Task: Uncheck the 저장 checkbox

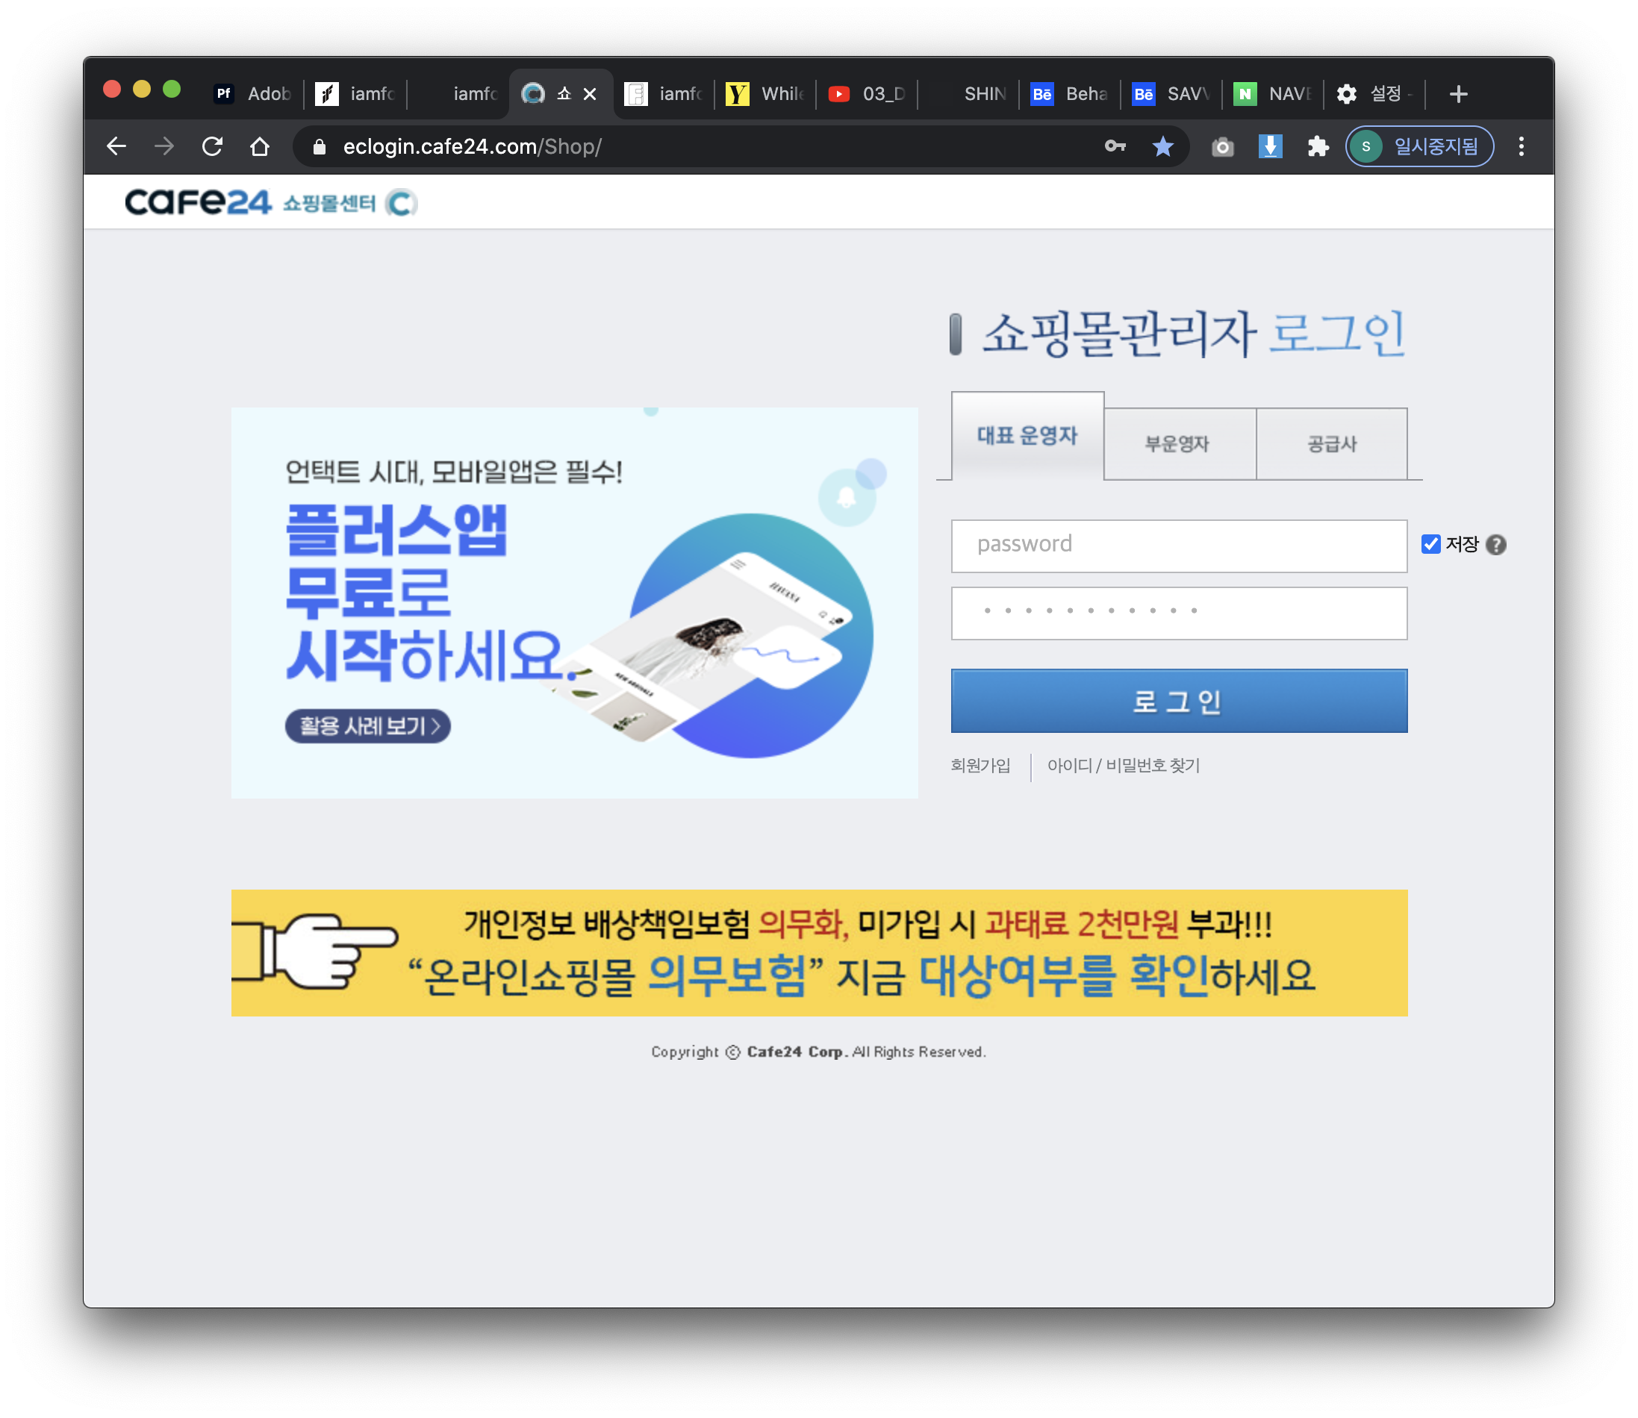Action: click(x=1430, y=544)
